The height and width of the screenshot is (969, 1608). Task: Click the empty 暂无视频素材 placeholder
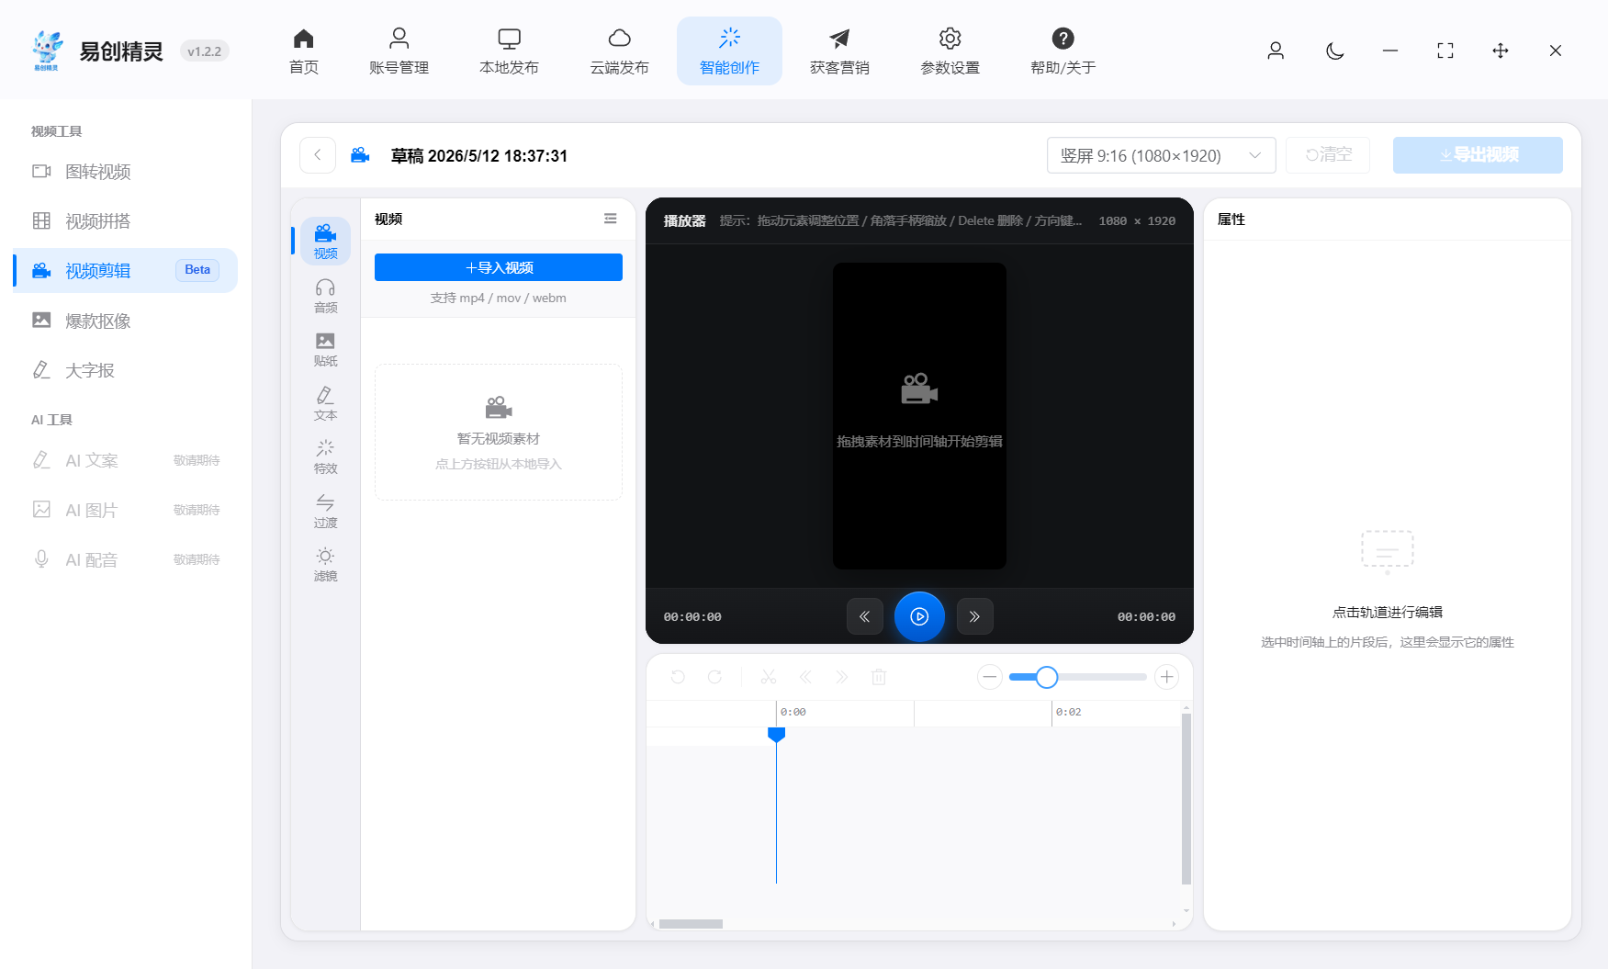(x=499, y=432)
